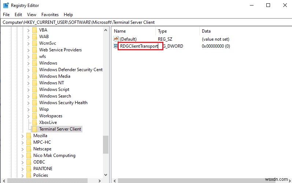Open the Edit menu
The image size is (292, 183).
18,15
